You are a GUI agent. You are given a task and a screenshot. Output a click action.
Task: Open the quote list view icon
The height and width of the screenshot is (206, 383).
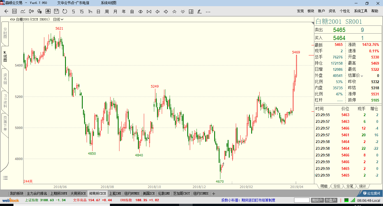[15, 11]
